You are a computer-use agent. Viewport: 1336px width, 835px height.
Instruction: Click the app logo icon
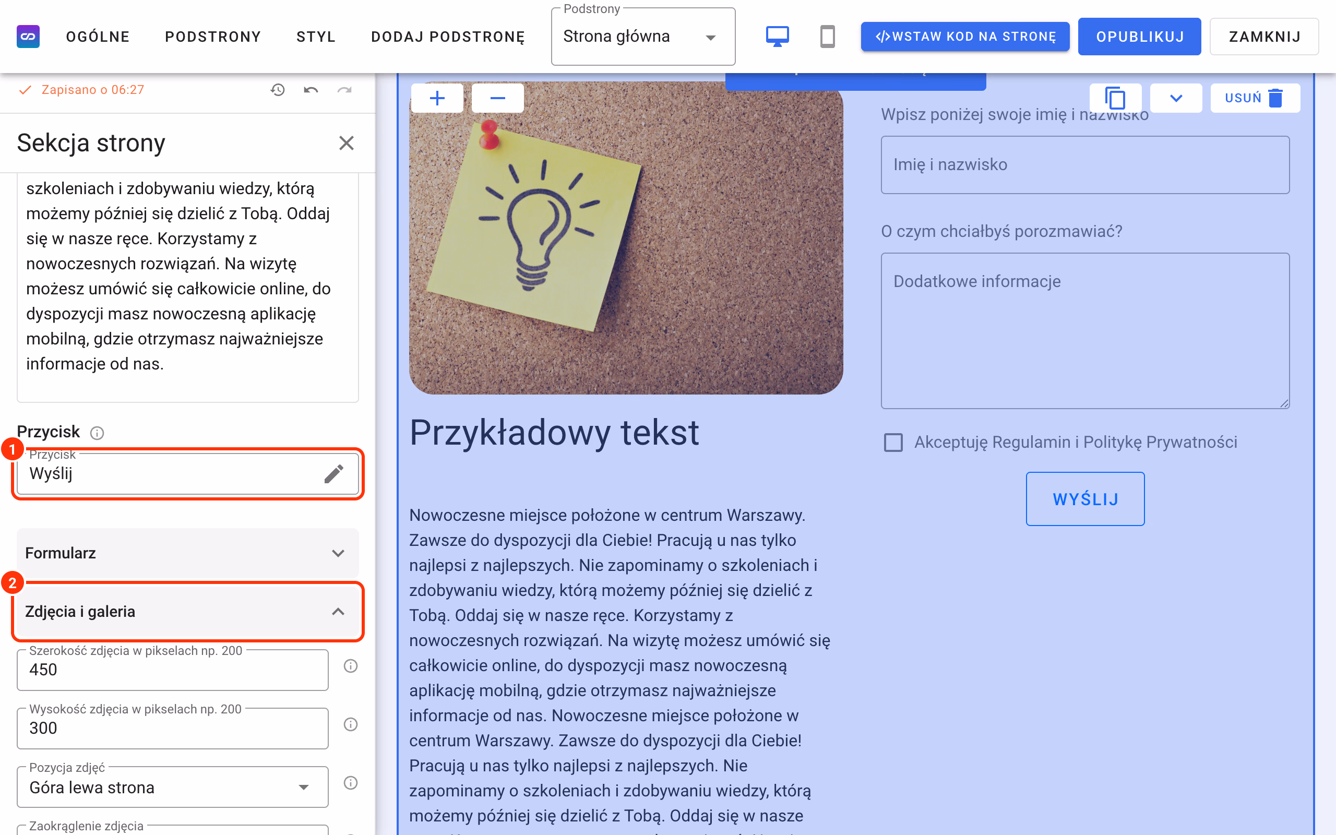(x=28, y=37)
